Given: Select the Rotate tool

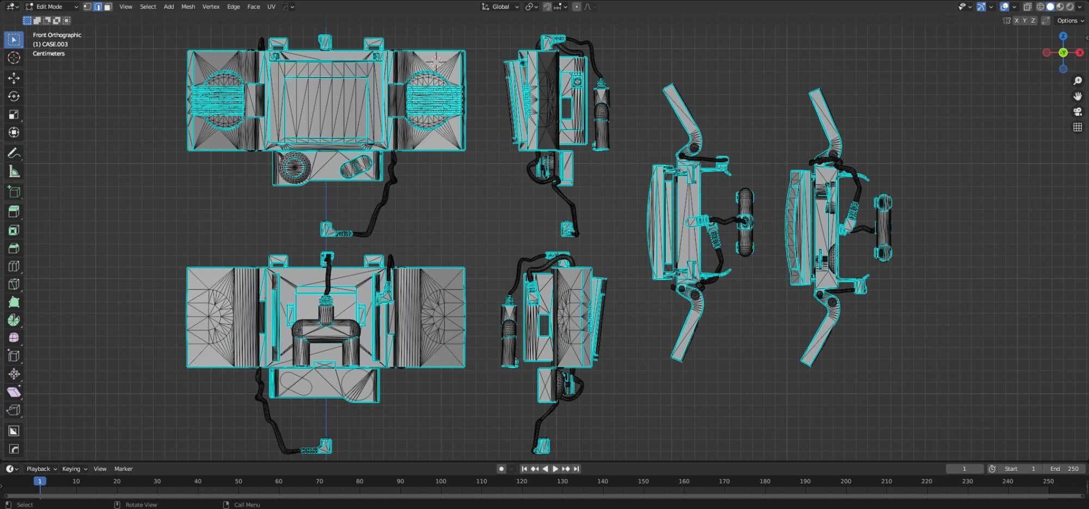Looking at the screenshot, I should 14,96.
